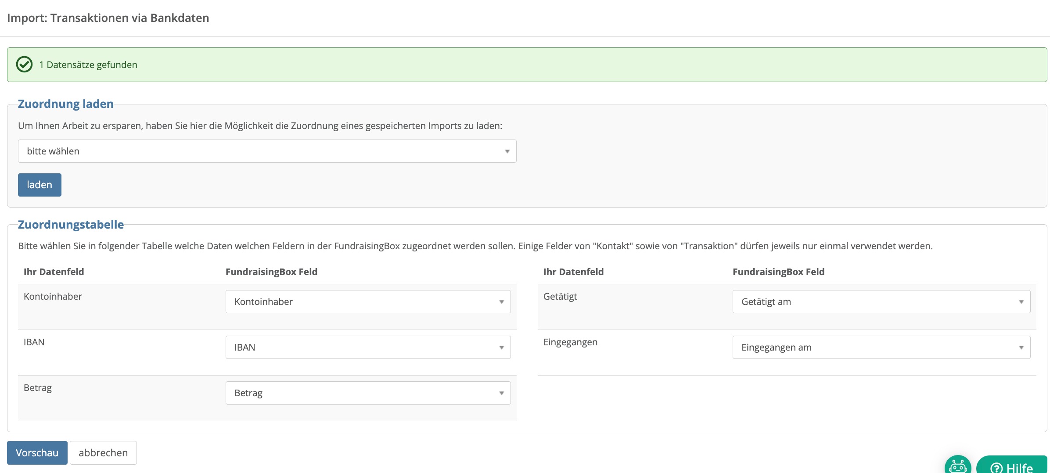Click the Hilfe help button
This screenshot has height=473, width=1050.
[x=1012, y=466]
